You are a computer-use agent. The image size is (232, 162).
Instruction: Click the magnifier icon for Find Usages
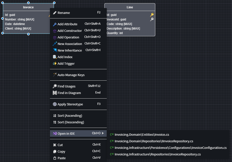coord(55,86)
